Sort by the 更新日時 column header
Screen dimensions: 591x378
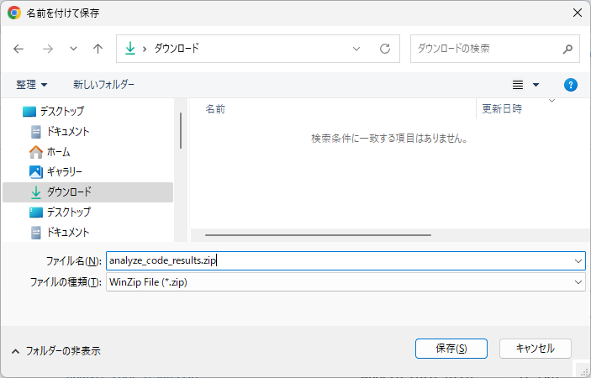(x=502, y=109)
